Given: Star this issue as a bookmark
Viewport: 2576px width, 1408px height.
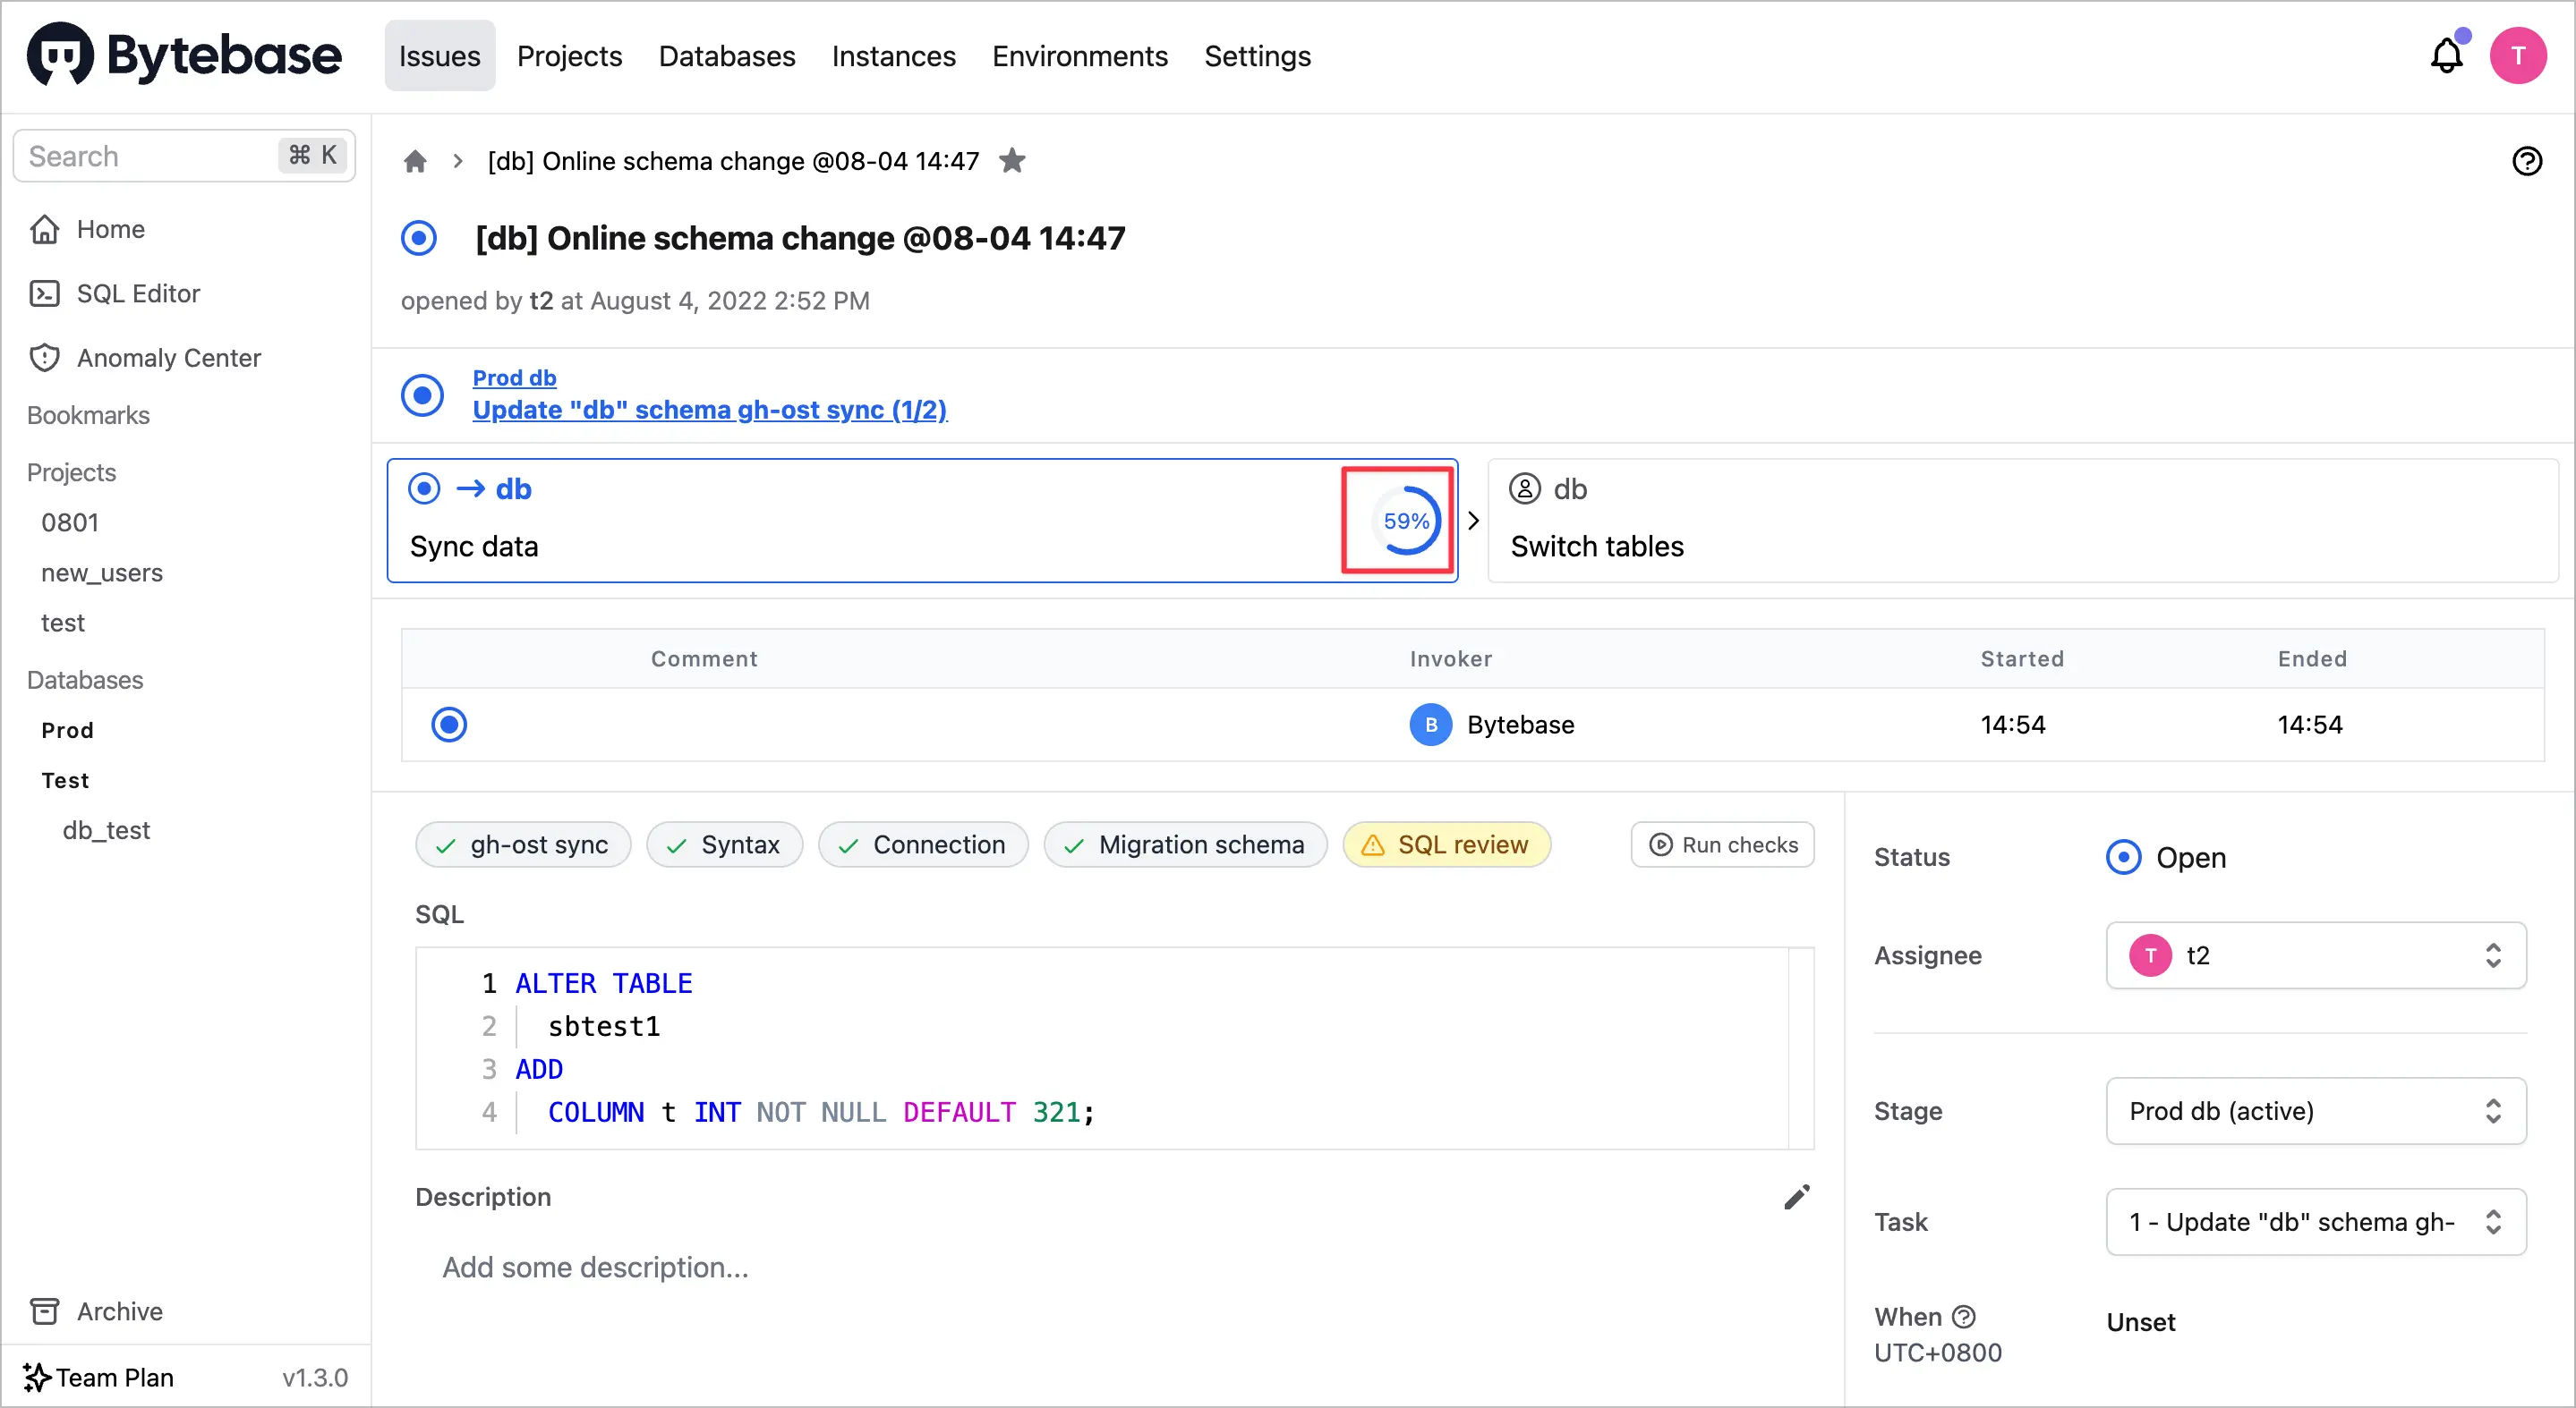Looking at the screenshot, I should [x=1012, y=161].
